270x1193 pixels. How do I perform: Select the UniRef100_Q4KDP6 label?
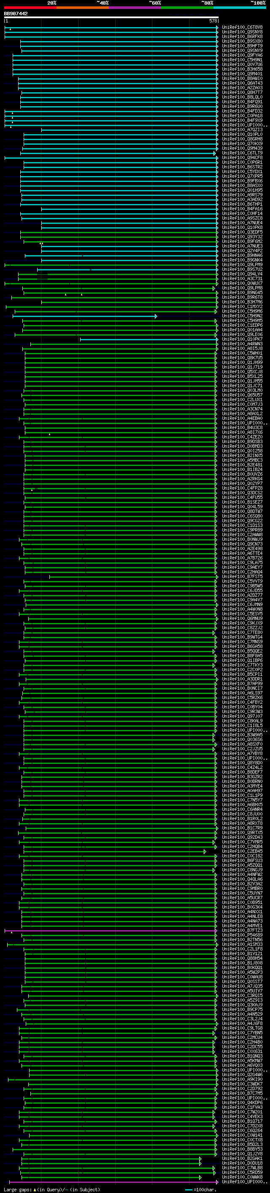tap(242, 1103)
